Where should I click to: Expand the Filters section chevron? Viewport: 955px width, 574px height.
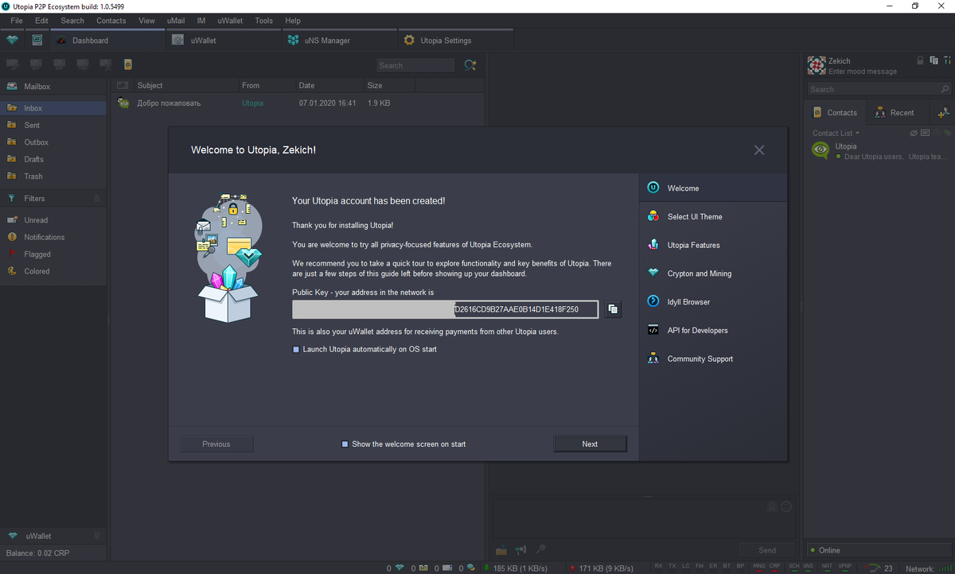97,198
